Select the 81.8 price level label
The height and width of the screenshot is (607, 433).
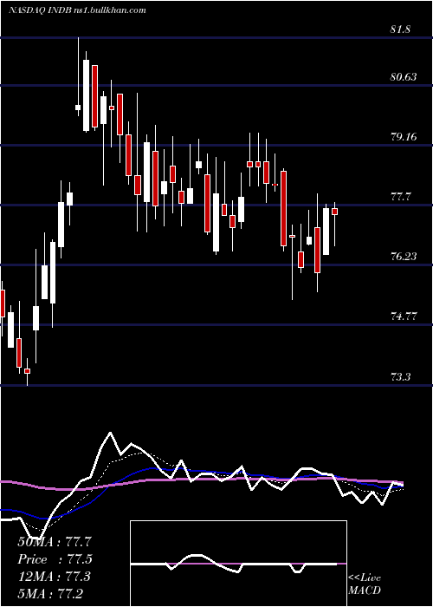[400, 29]
